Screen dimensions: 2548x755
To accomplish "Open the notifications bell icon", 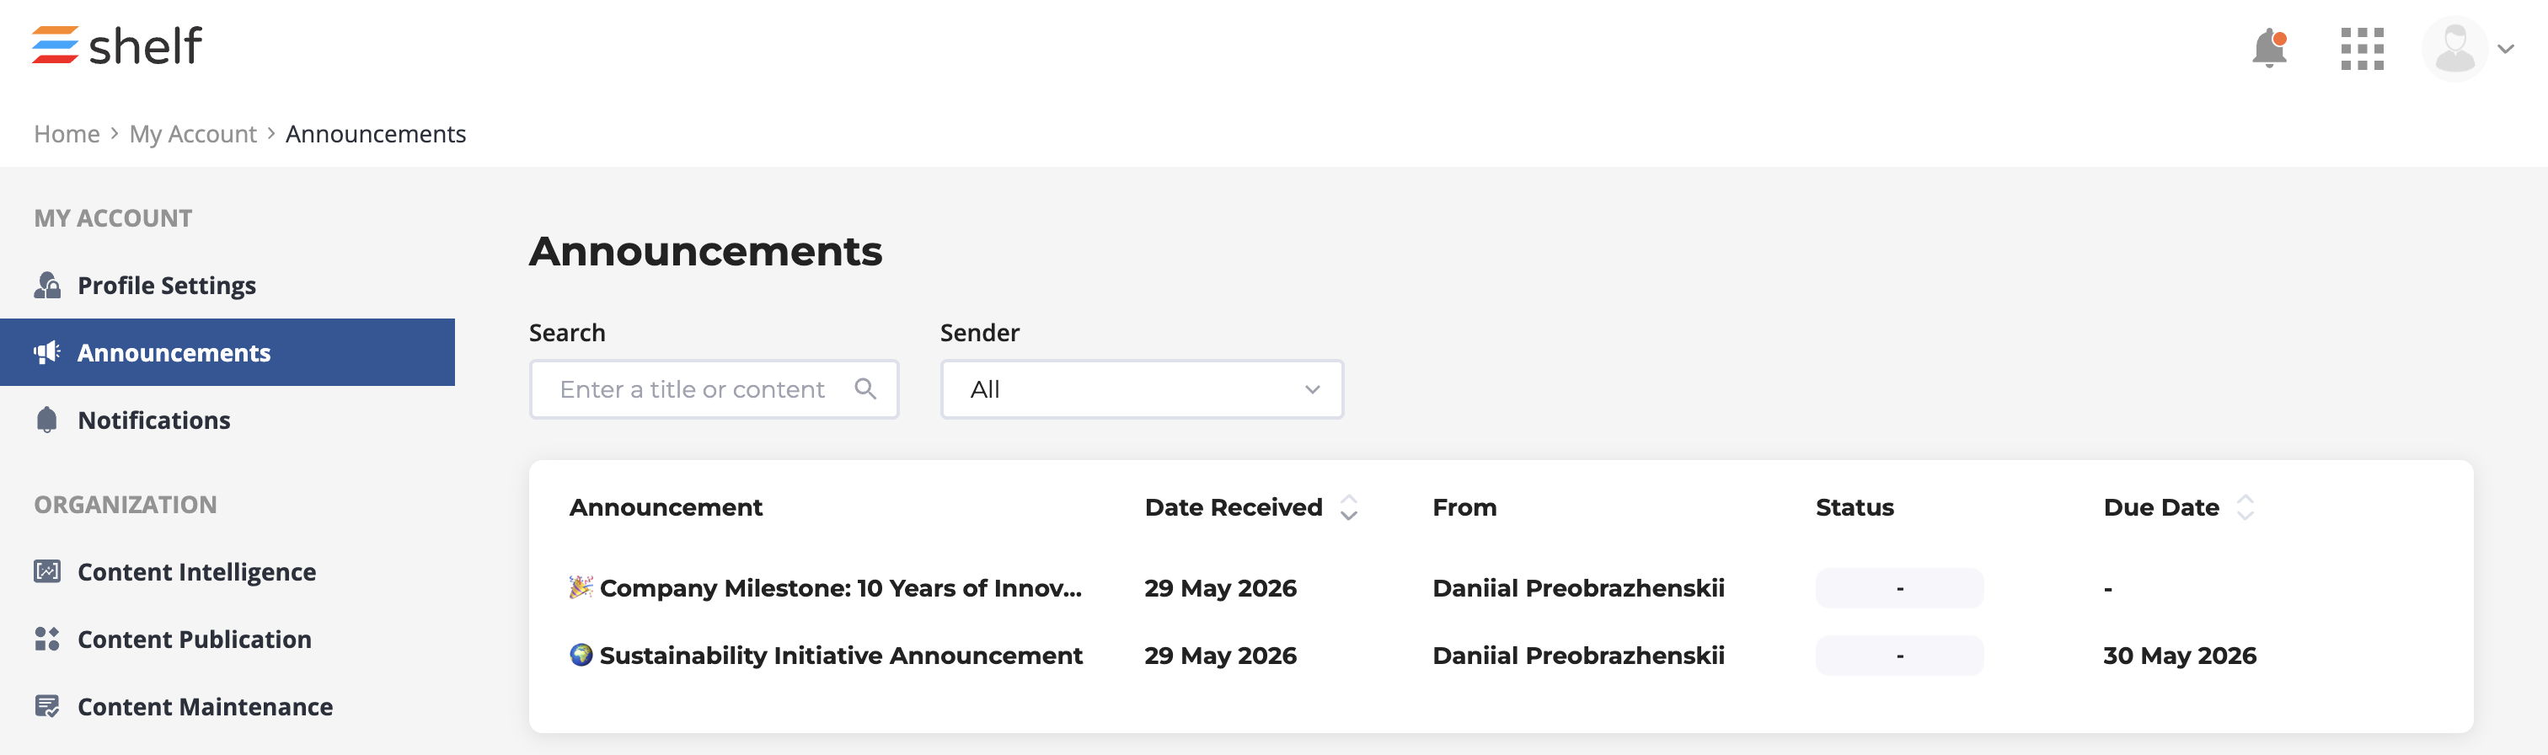I will (x=2269, y=49).
